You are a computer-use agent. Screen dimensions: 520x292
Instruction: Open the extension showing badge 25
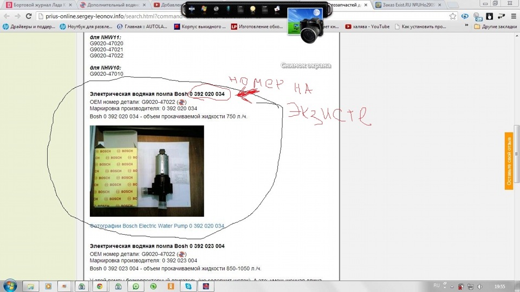pyautogui.click(x=478, y=16)
